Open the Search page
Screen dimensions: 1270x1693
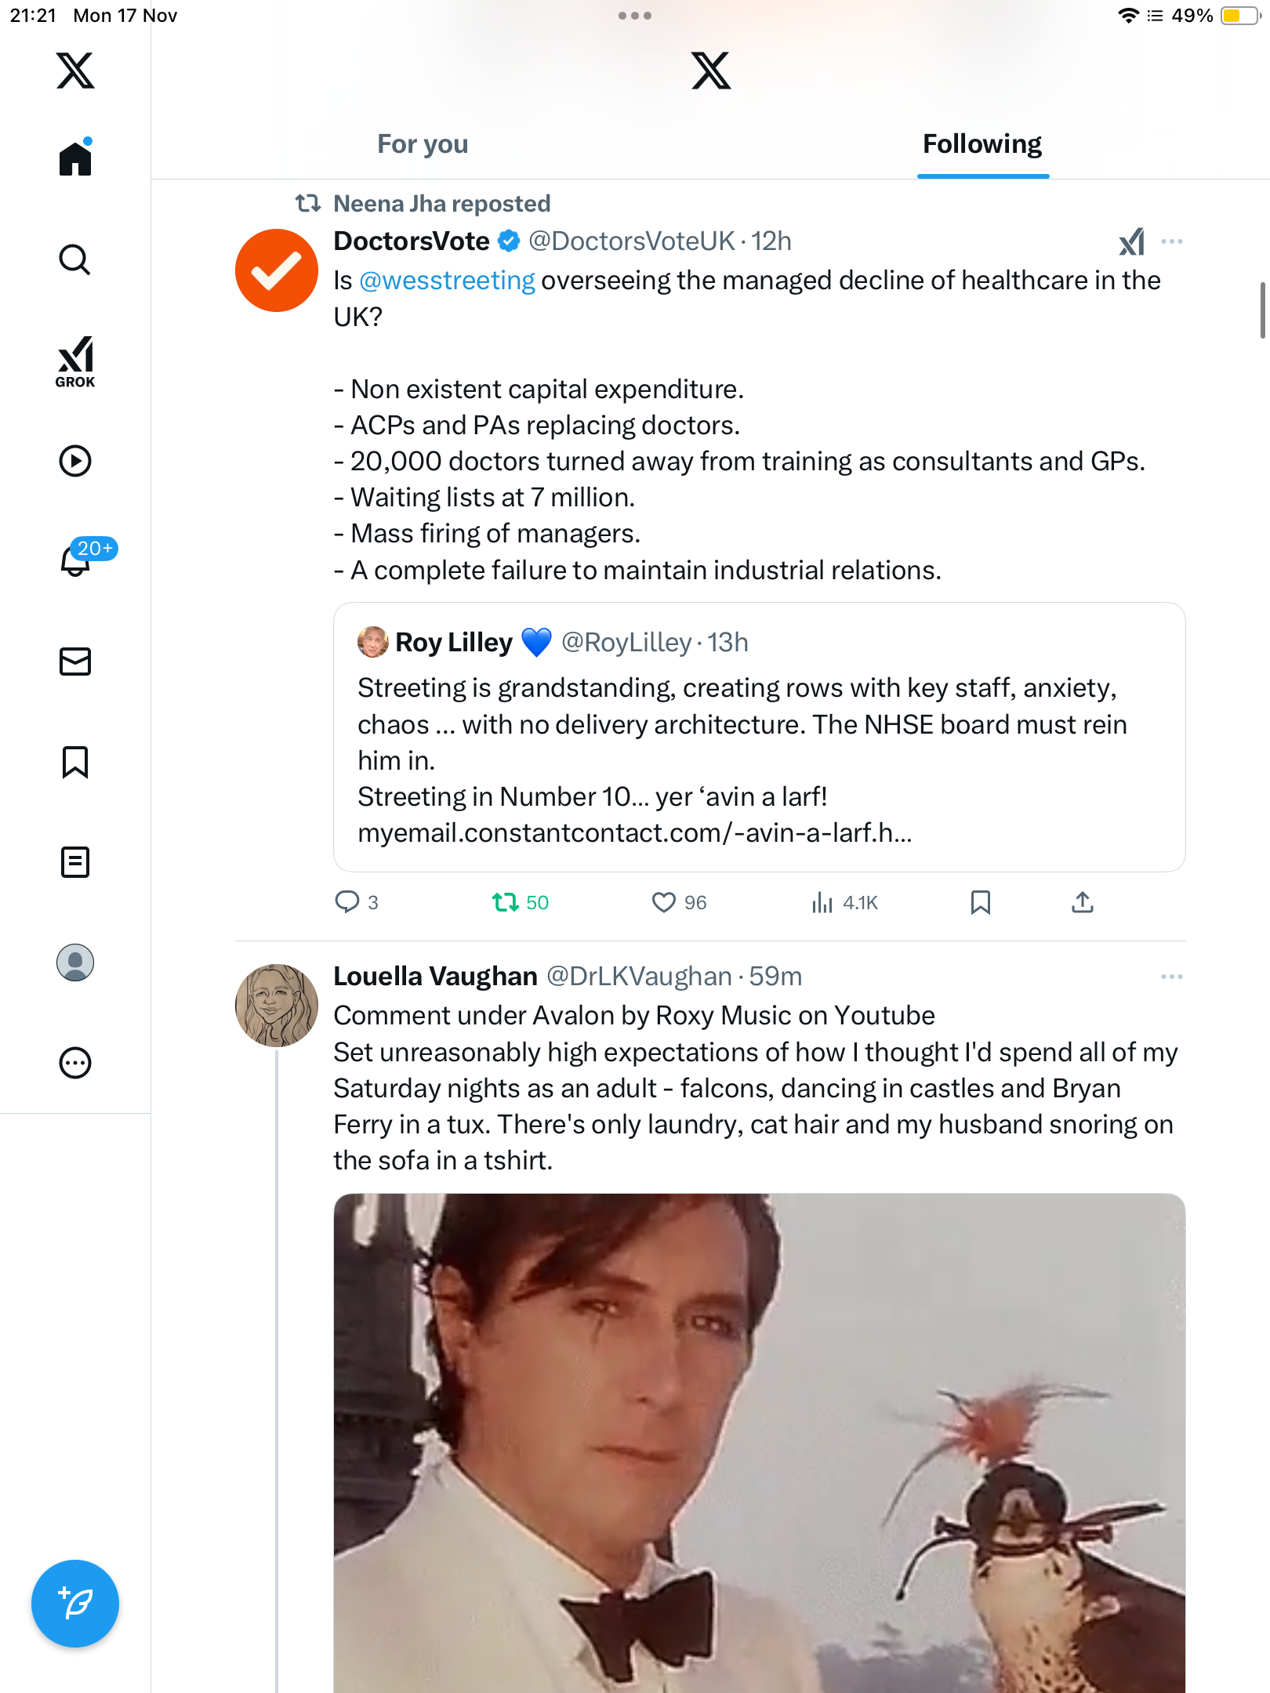click(x=75, y=259)
